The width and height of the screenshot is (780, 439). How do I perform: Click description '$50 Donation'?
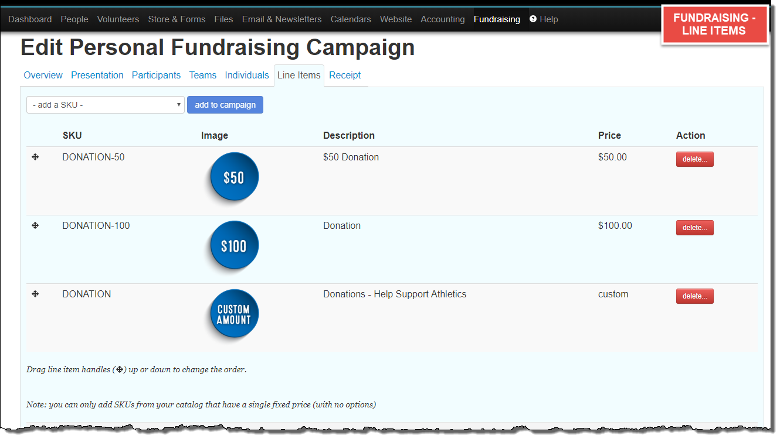351,157
